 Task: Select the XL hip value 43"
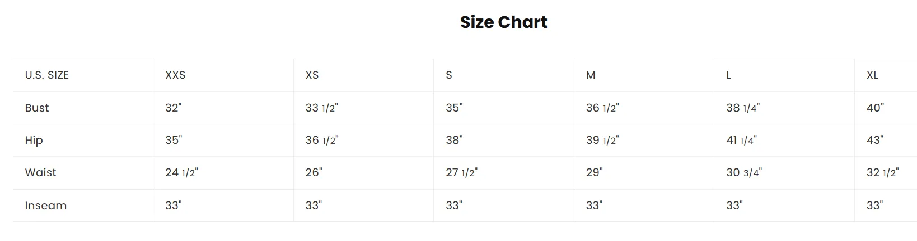point(875,140)
